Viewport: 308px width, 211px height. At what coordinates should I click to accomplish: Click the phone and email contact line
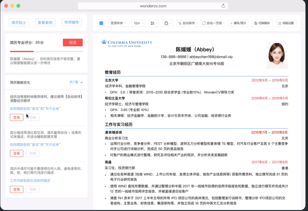[x=196, y=57]
